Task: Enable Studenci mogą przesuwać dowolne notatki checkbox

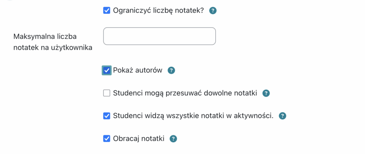Action: (107, 93)
